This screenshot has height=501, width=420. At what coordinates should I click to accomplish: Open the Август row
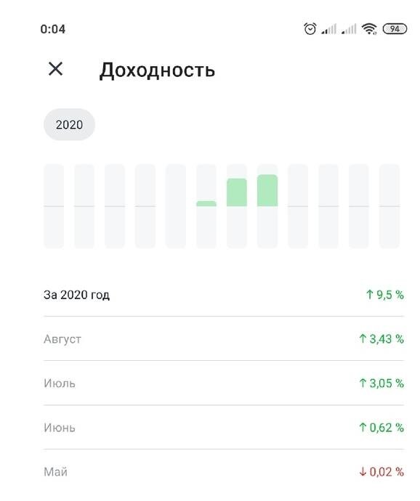[224, 338]
